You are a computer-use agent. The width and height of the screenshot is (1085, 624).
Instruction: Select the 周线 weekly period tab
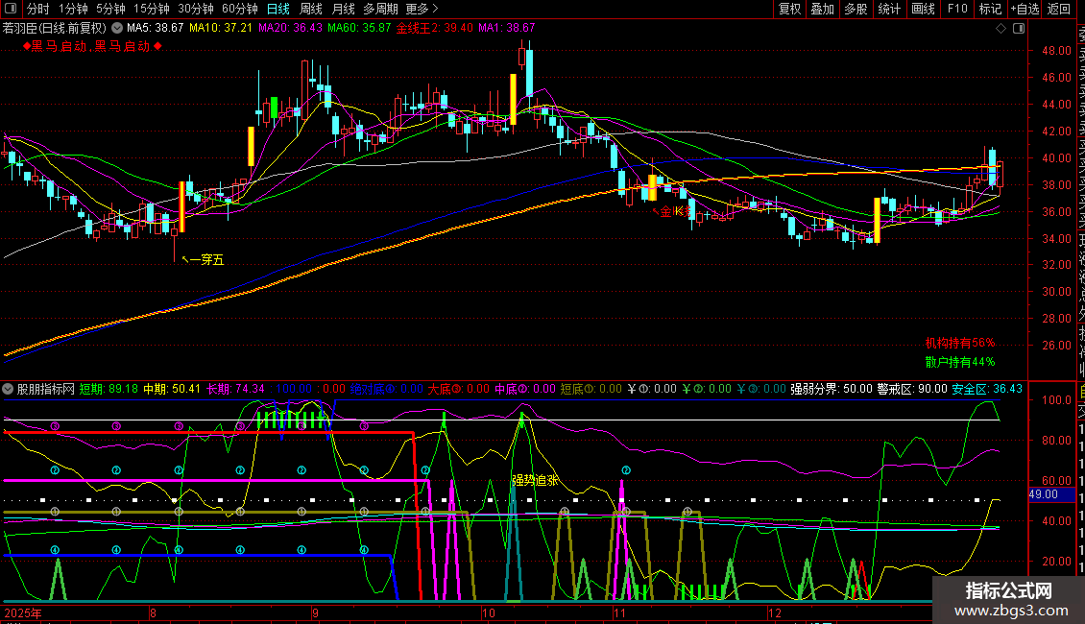click(x=311, y=10)
